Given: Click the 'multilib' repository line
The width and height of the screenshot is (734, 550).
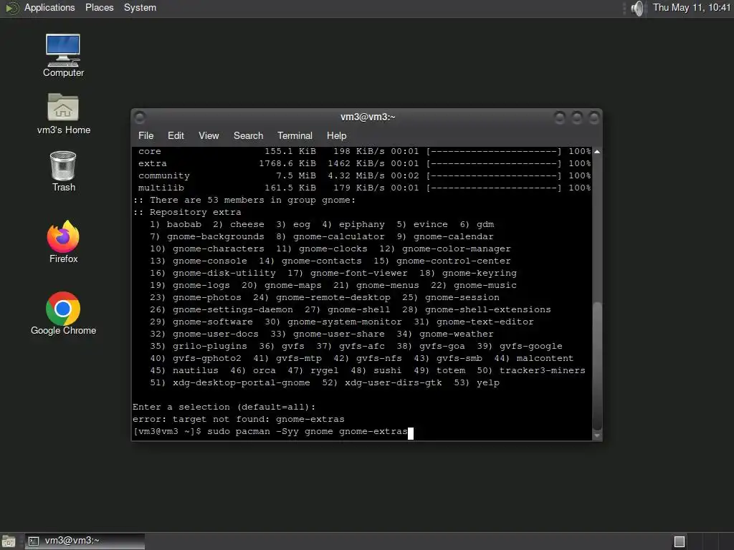Looking at the screenshot, I should [x=364, y=188].
